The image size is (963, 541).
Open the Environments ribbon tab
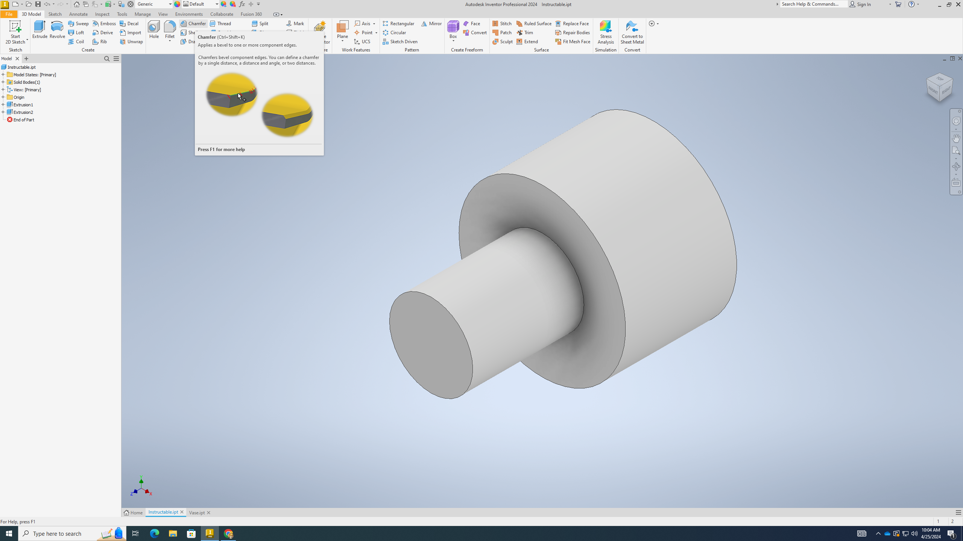point(189,14)
